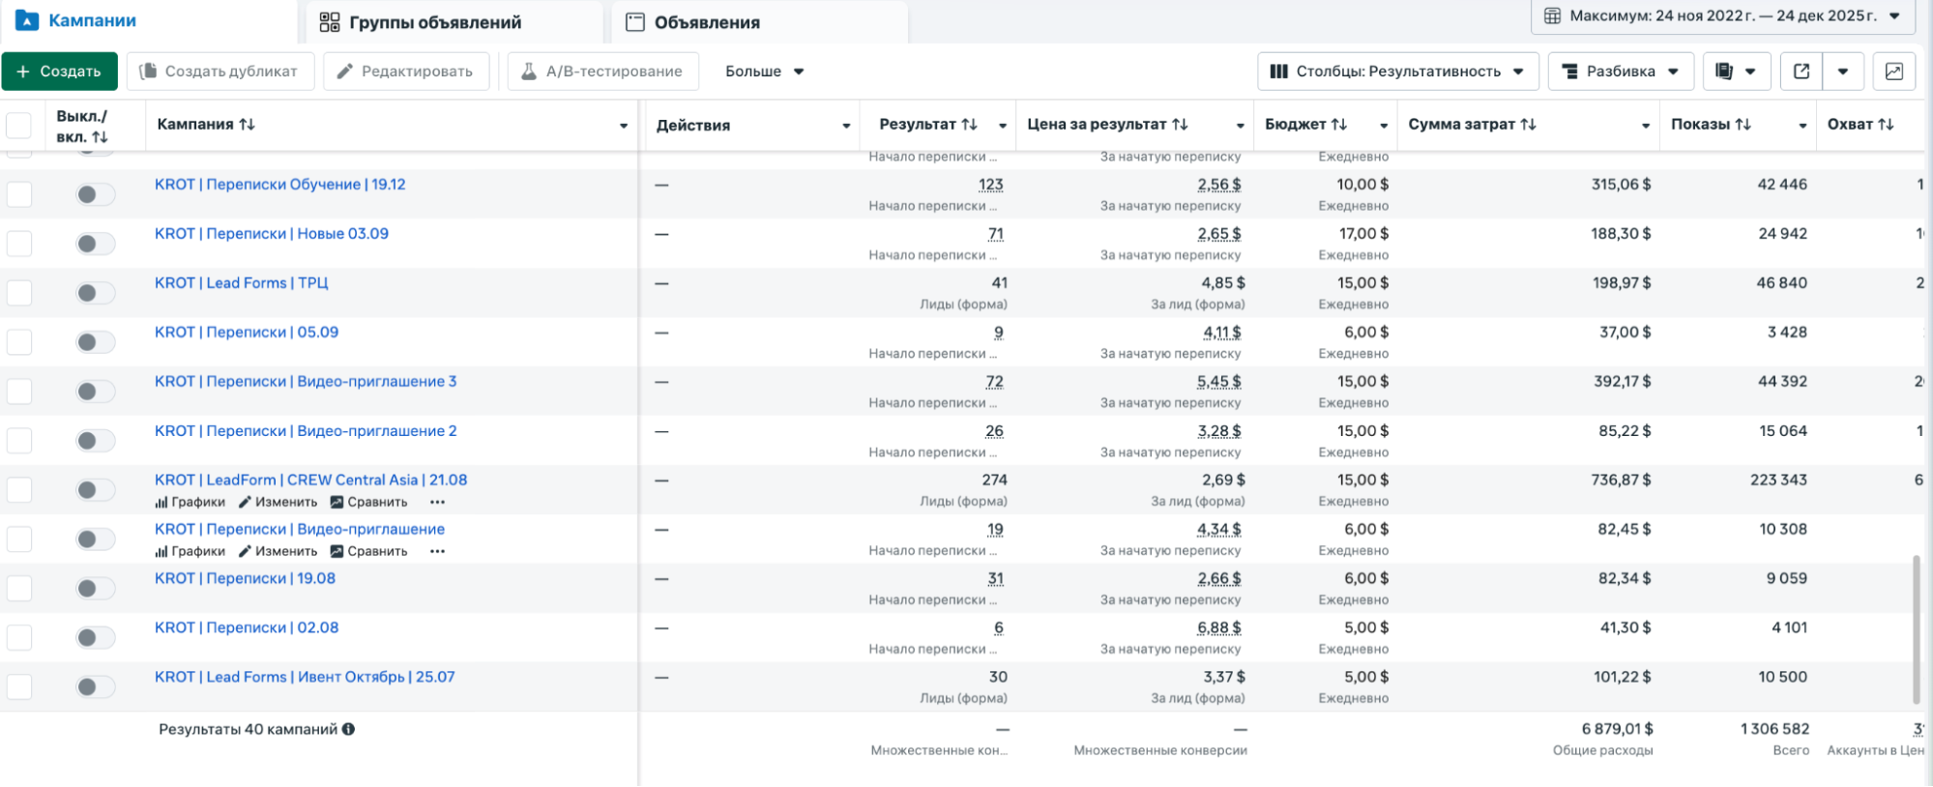Select checkbox for KROT Переписки 19.08 row
The image size is (1933, 787).
(x=19, y=588)
